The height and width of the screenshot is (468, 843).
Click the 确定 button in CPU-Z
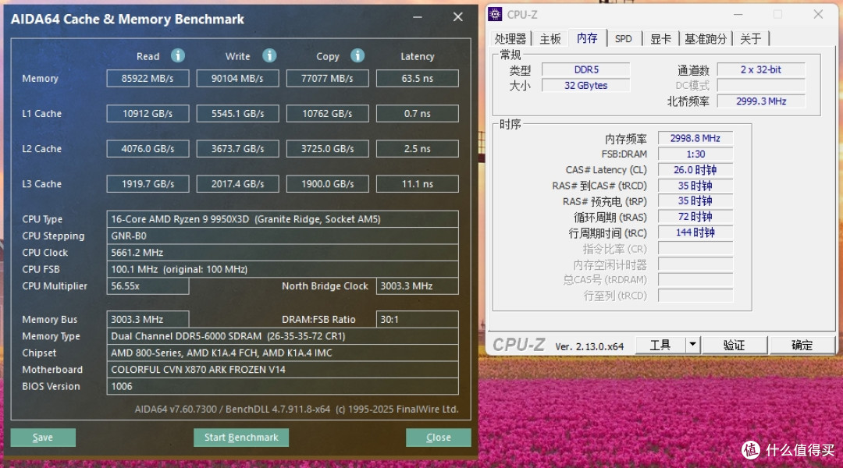[x=802, y=345]
